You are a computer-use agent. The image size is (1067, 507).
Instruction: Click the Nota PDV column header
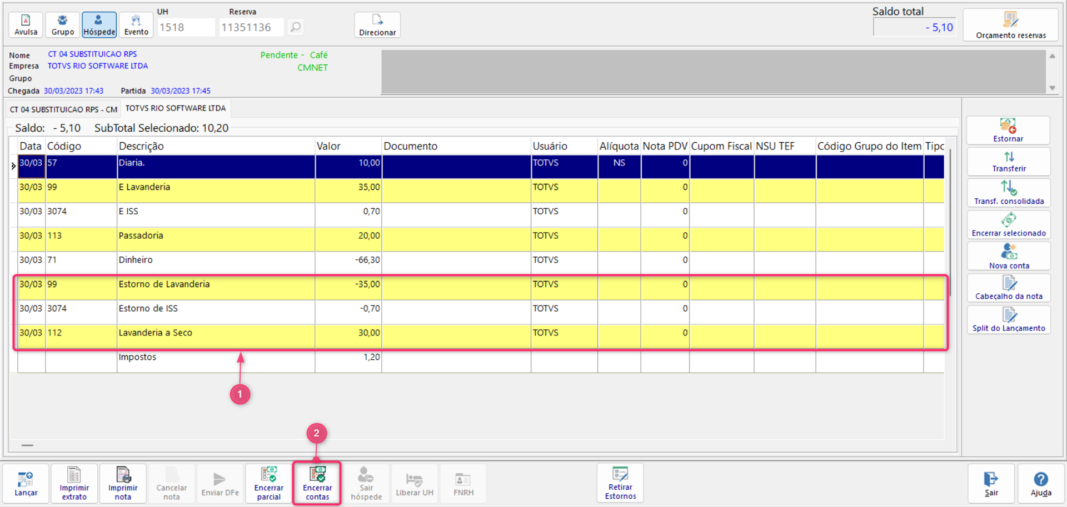coord(665,146)
